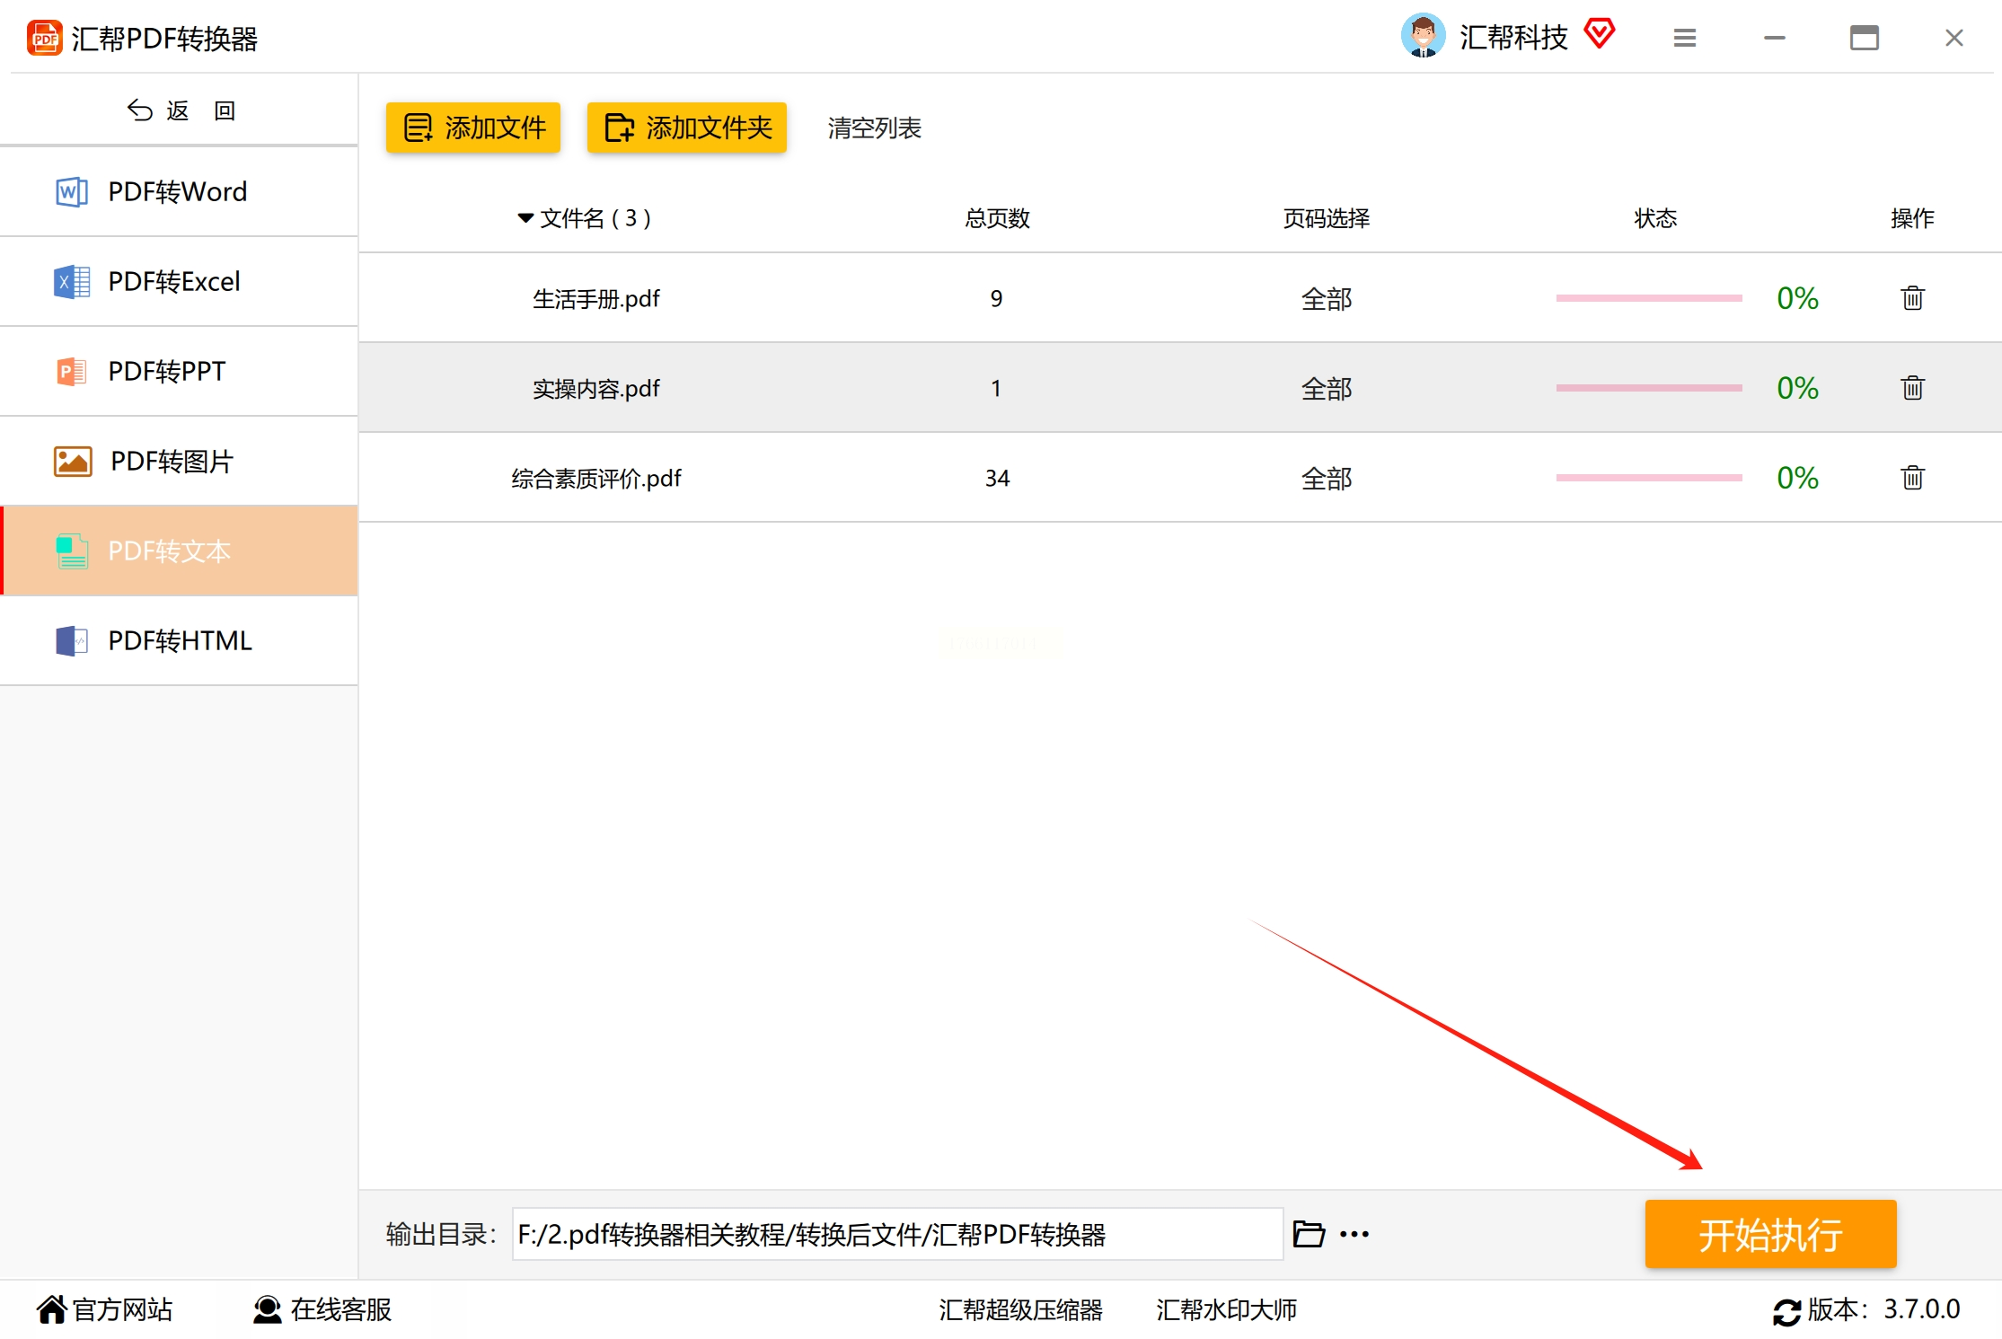Click the 汇帮科技 user avatar
Screen dimensions: 2002x1339
(1423, 36)
